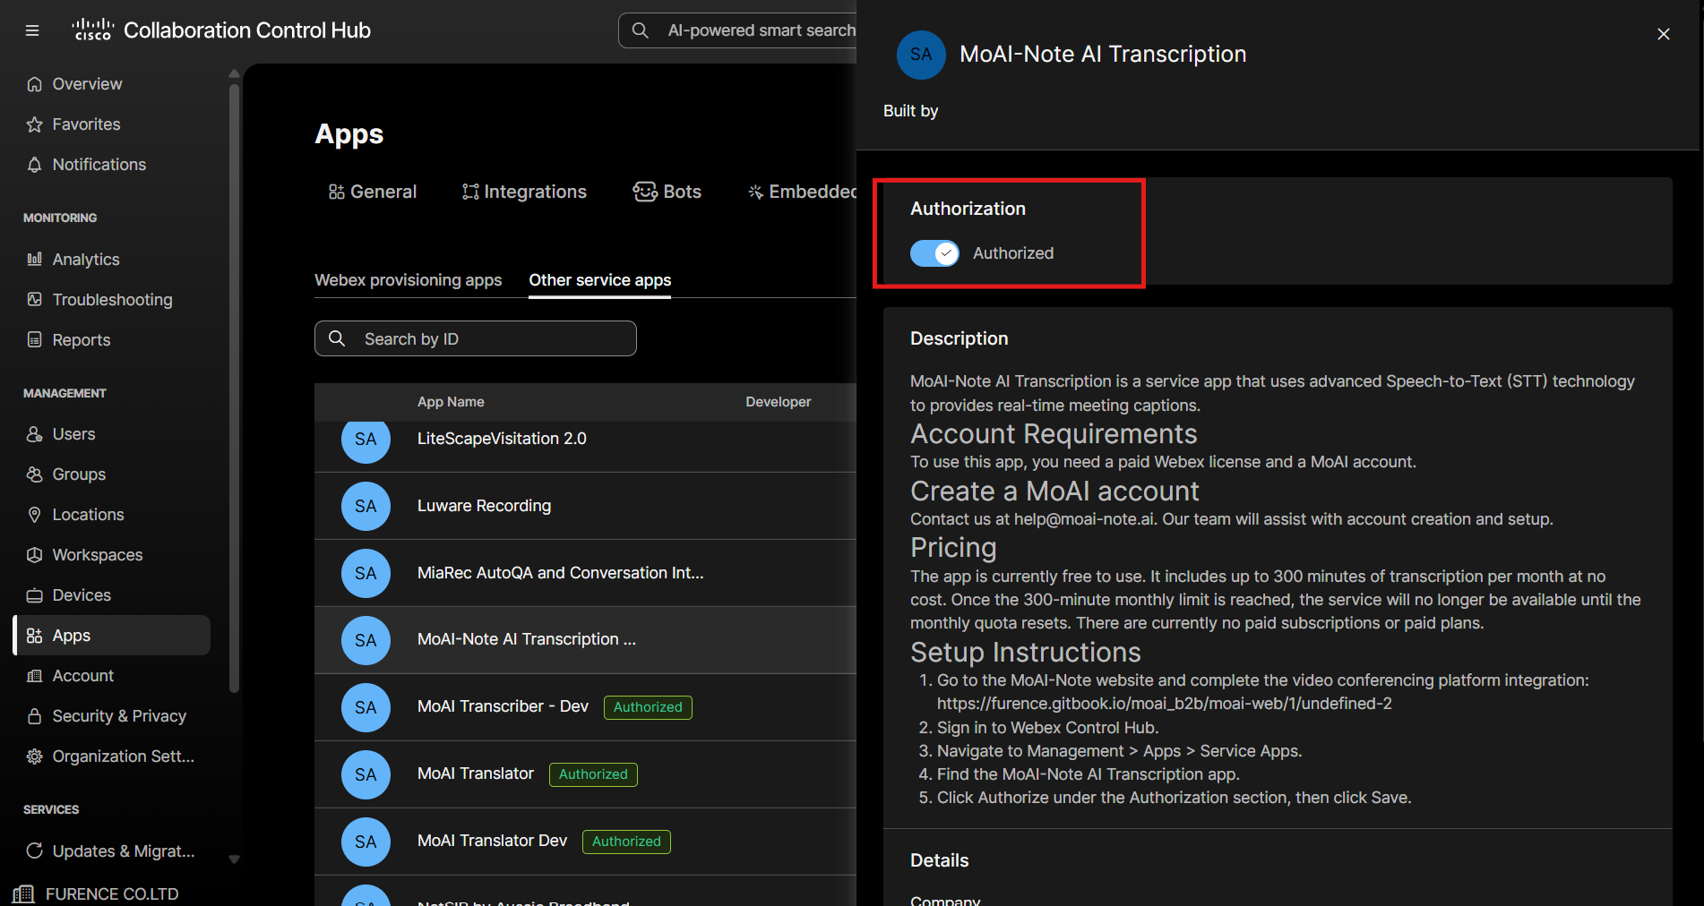Open the MoAI Translator app row
Image resolution: width=1704 pixels, height=906 pixels.
(585, 774)
